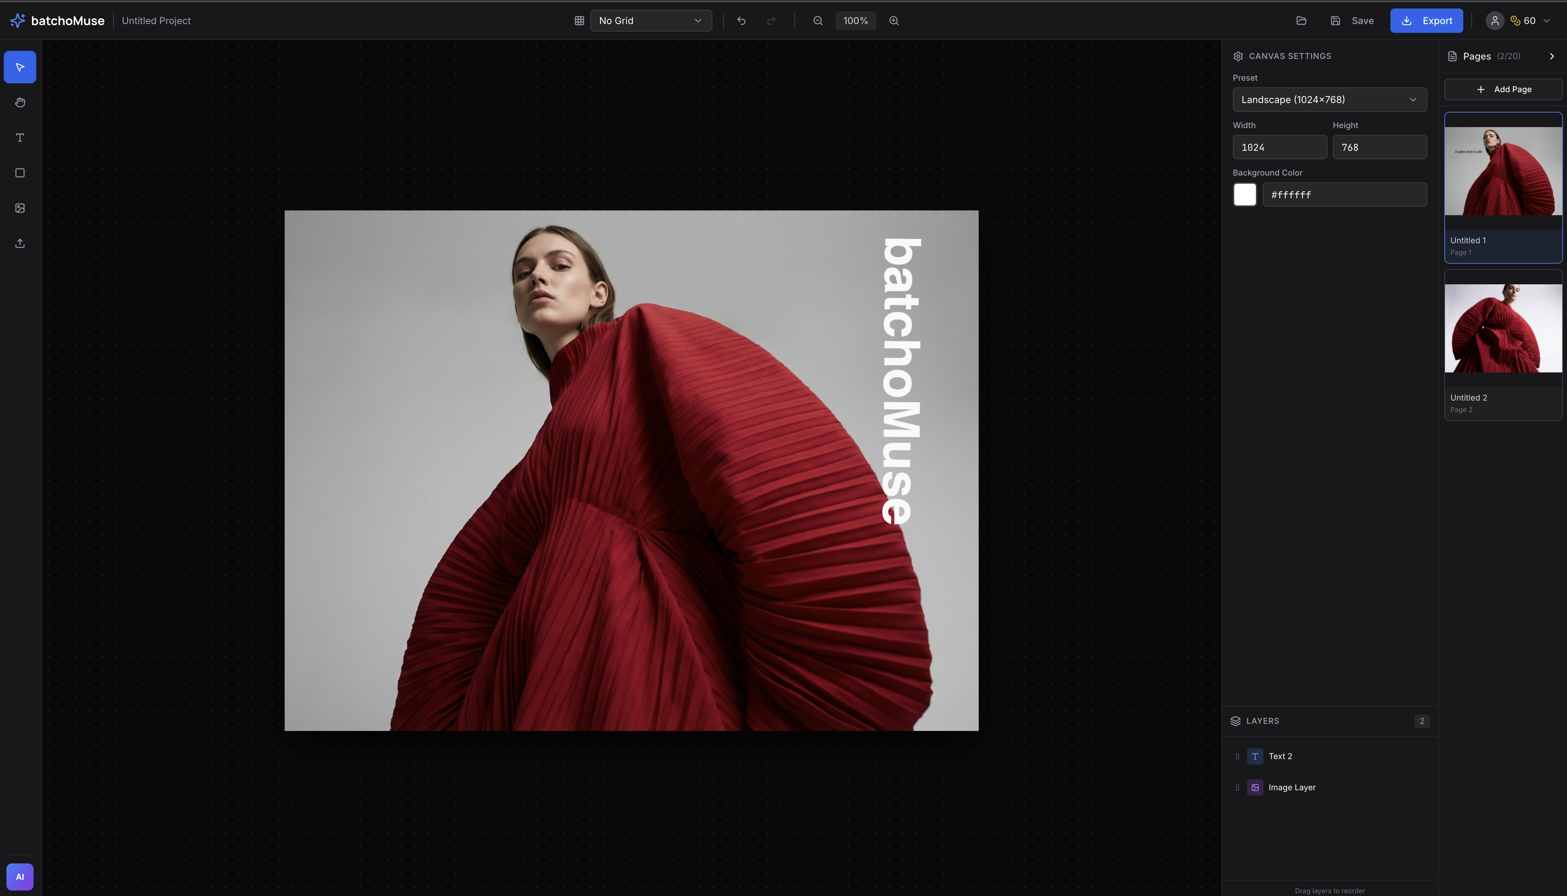Open the image tool in sidebar
This screenshot has height=896, width=1567.
point(20,208)
